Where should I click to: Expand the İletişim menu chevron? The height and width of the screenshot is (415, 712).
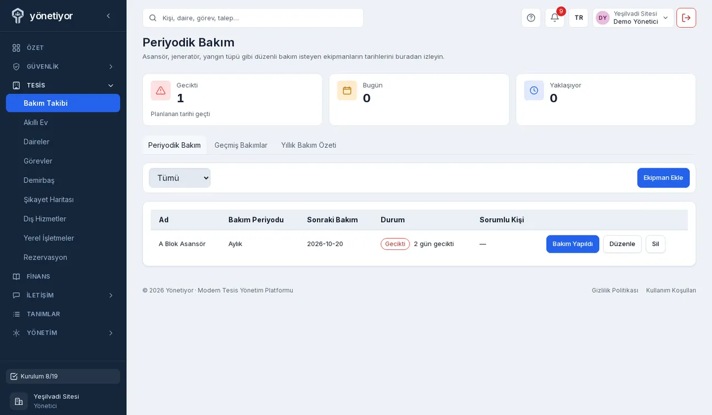(111, 296)
